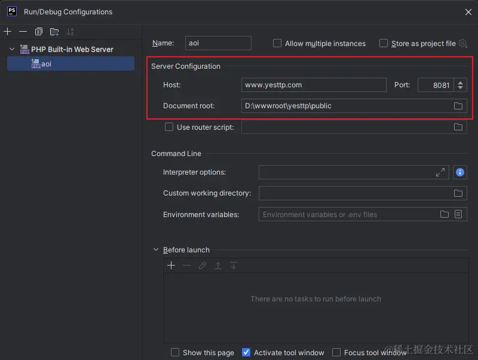
Task: Edit environment variables list
Action: 458,214
